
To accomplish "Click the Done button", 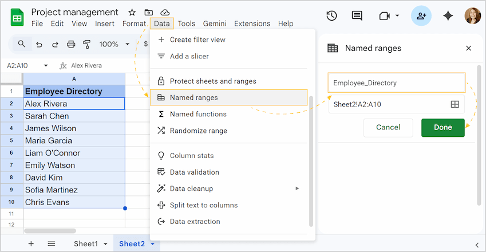I will pyautogui.click(x=443, y=127).
